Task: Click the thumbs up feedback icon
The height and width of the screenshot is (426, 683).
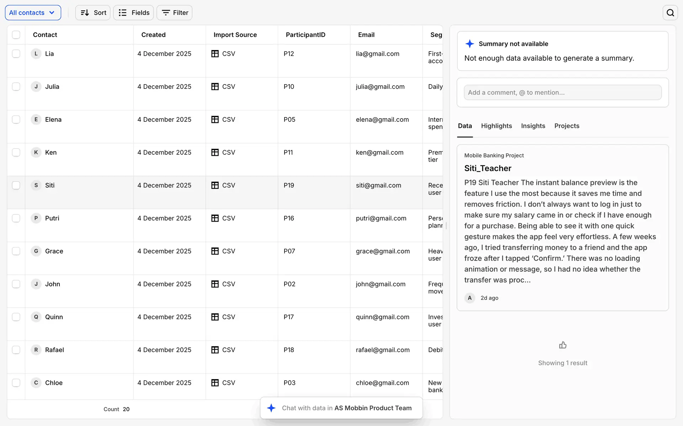Action: (562, 345)
